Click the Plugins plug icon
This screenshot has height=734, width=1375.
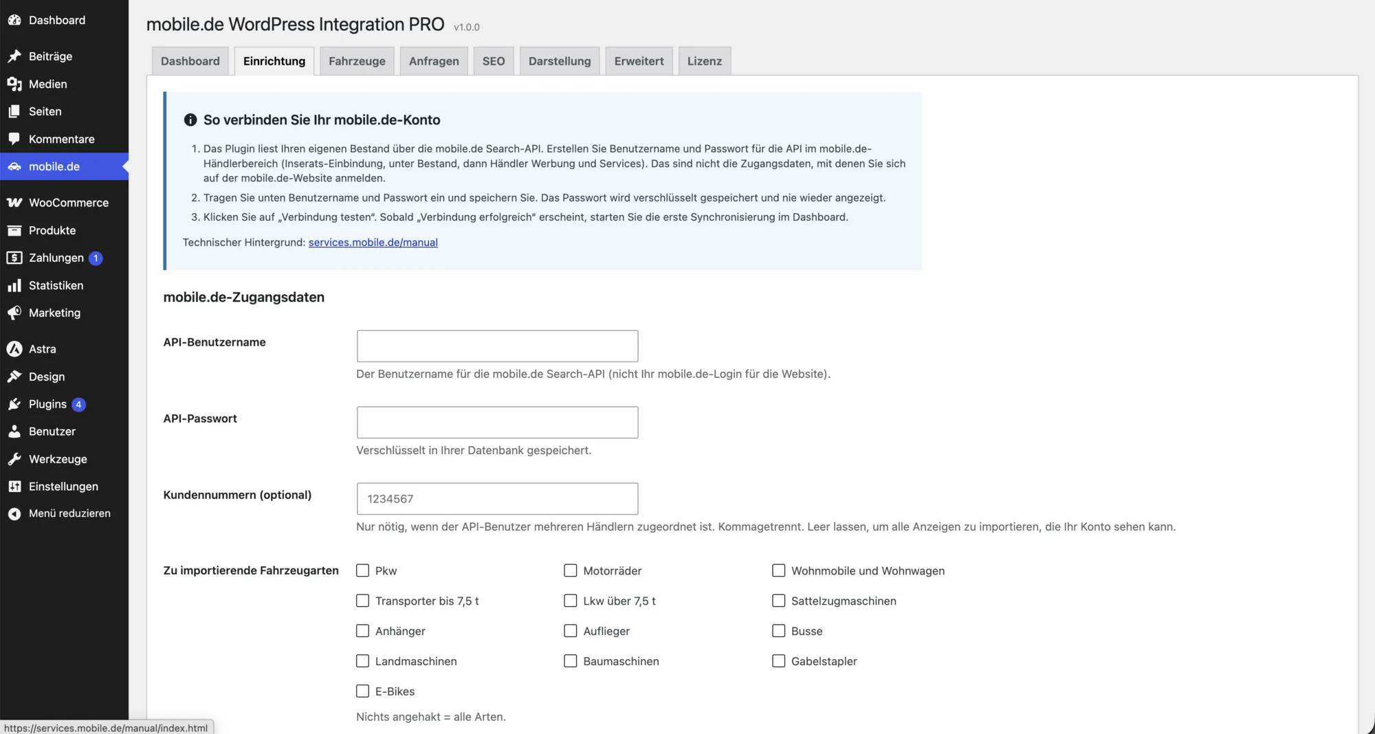pyautogui.click(x=14, y=404)
